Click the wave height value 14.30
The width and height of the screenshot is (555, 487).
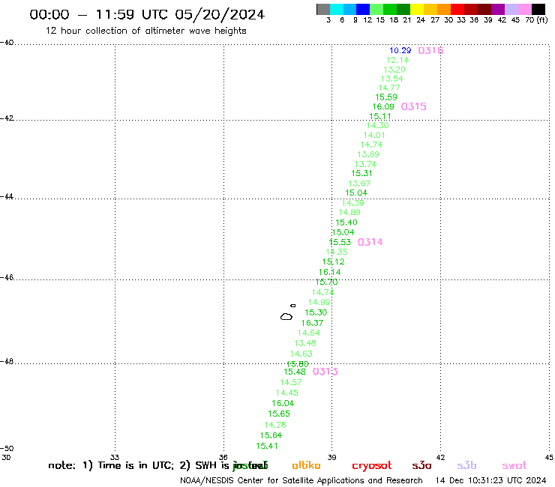377,125
